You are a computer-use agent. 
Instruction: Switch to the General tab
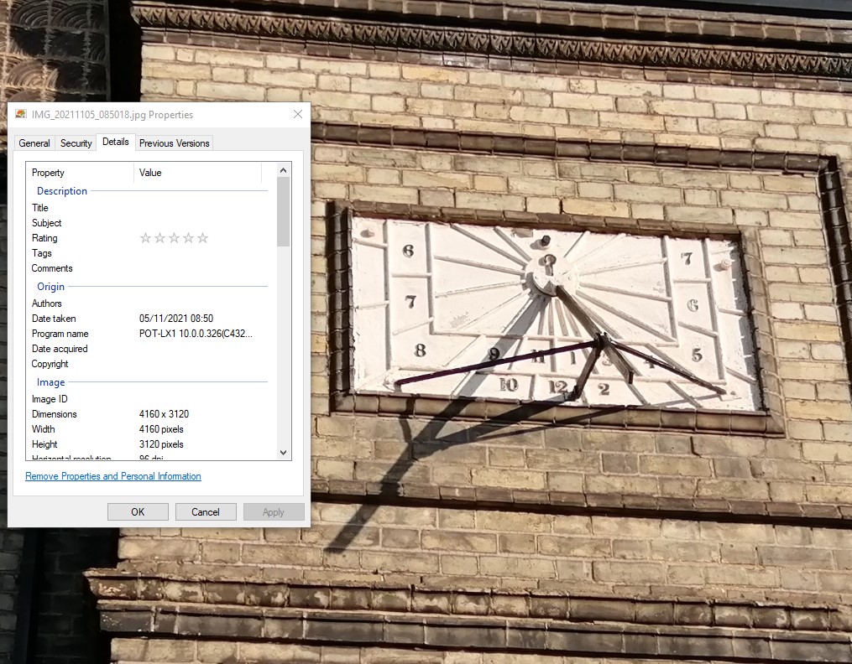pyautogui.click(x=34, y=143)
